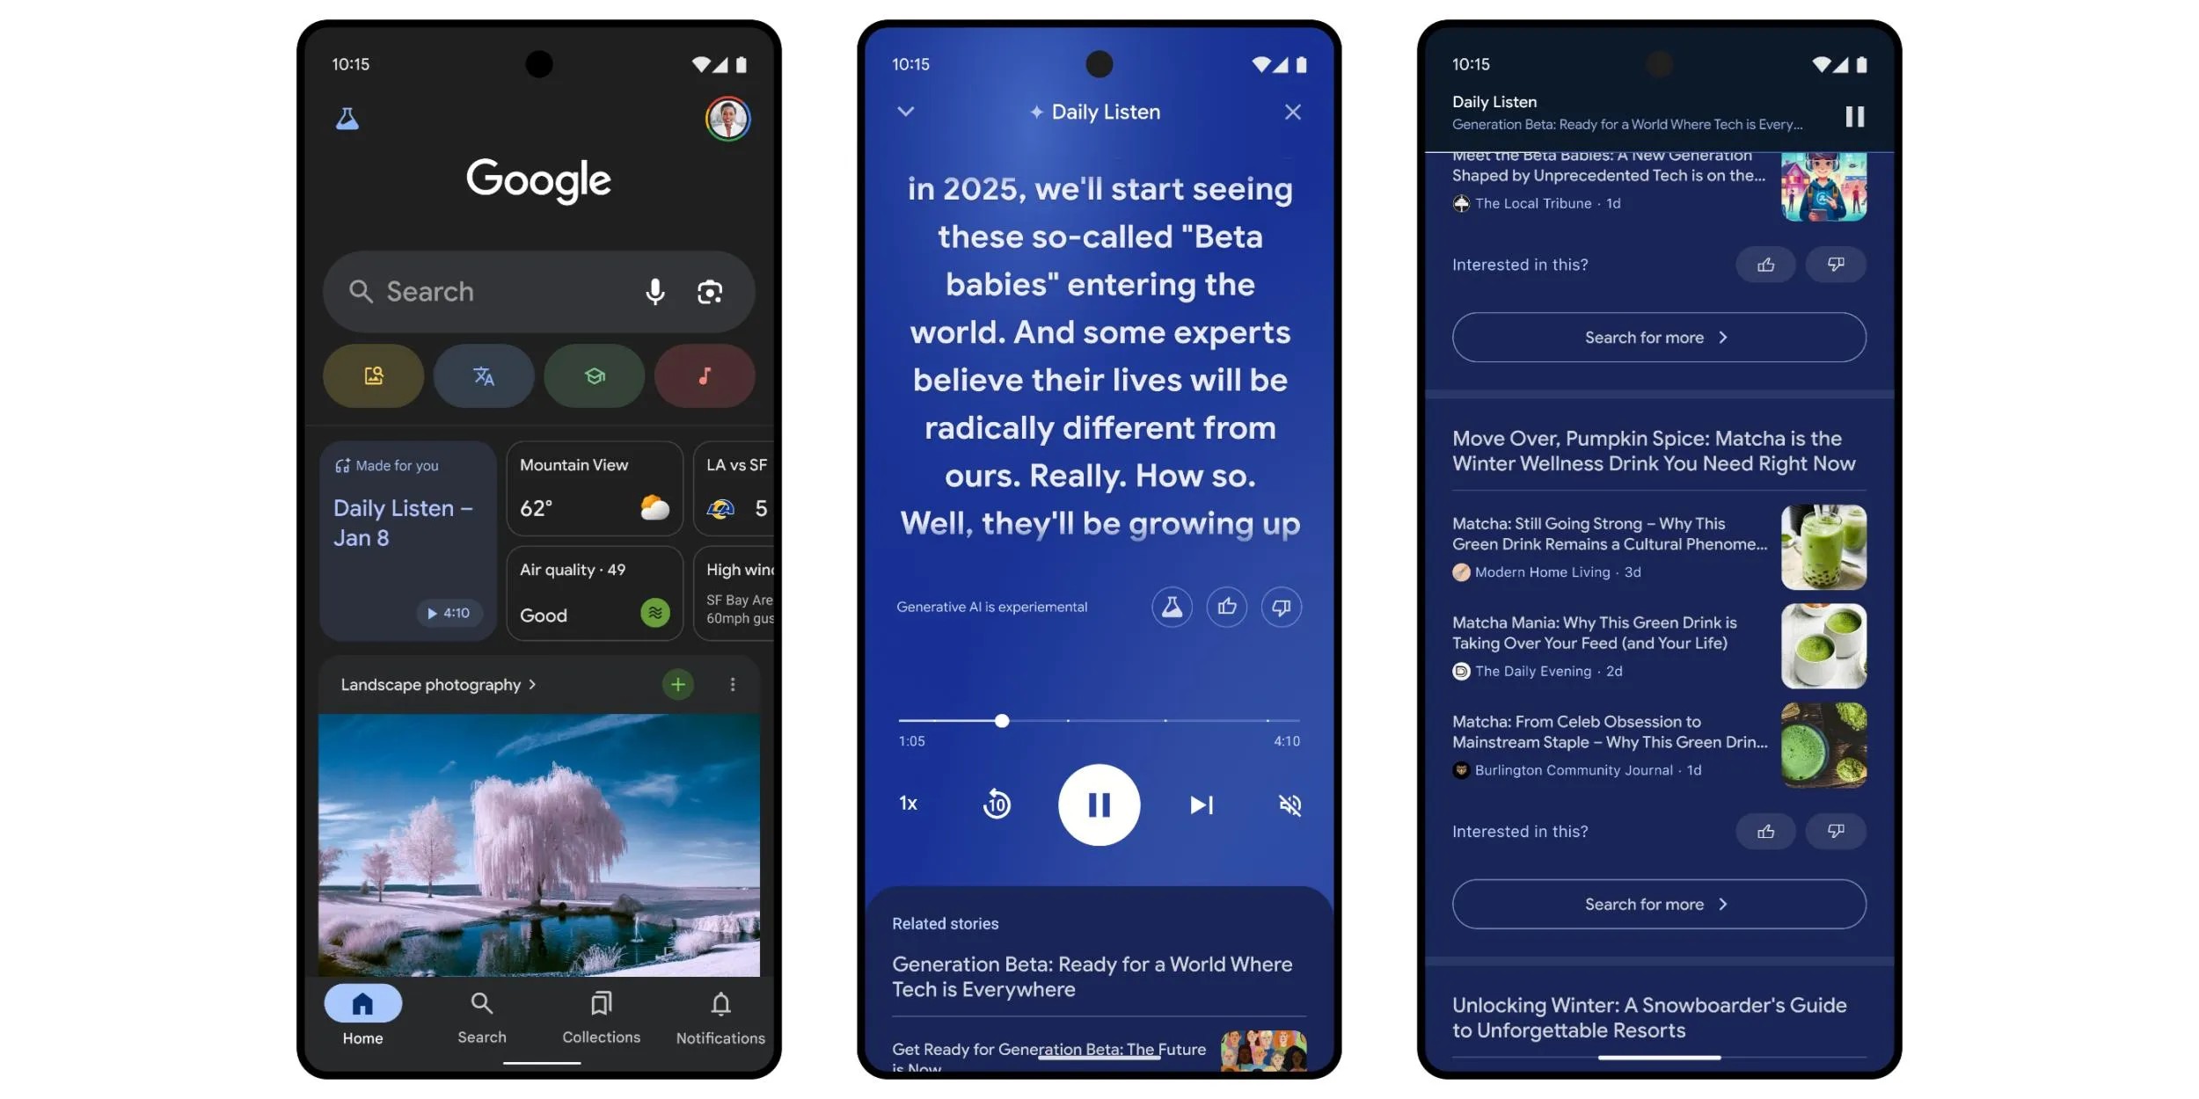Screen dimensions: 2199x1099
Task: Expand the Daily Listen player downward
Action: coord(904,113)
